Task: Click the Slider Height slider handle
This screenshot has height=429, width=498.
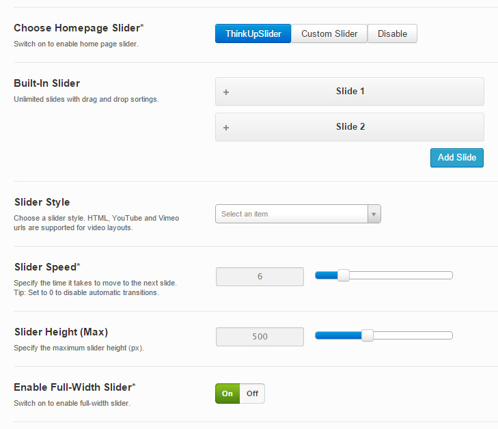Action: pos(368,335)
